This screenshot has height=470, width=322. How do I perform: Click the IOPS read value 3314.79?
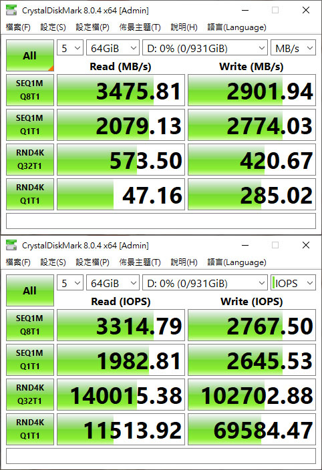point(121,325)
